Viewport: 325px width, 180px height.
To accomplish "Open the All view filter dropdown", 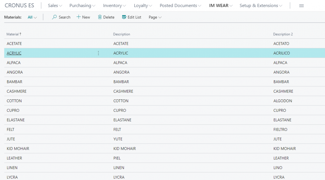I will (32, 17).
